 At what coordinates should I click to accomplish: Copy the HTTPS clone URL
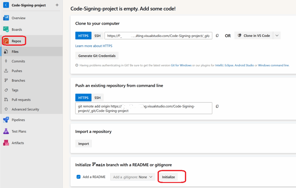[217, 36]
